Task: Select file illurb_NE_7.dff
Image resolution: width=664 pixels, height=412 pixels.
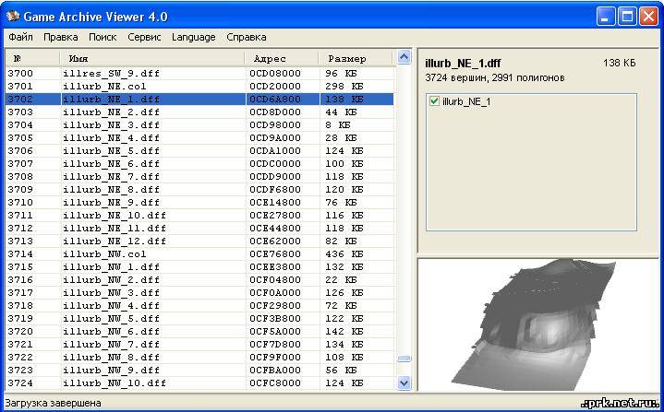Action: (x=112, y=177)
